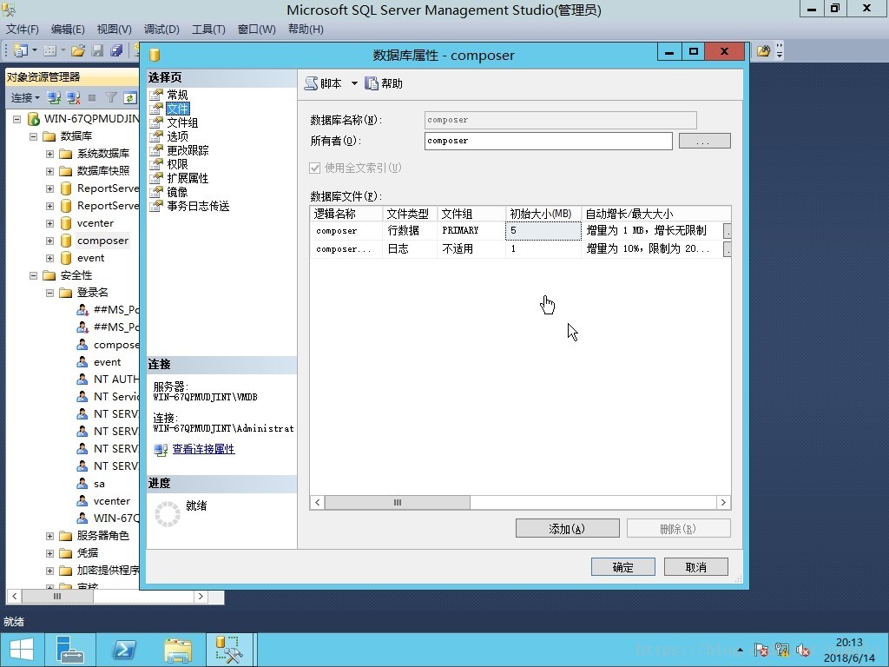
Task: Collapse the 安全性 tree node
Action: [x=34, y=275]
